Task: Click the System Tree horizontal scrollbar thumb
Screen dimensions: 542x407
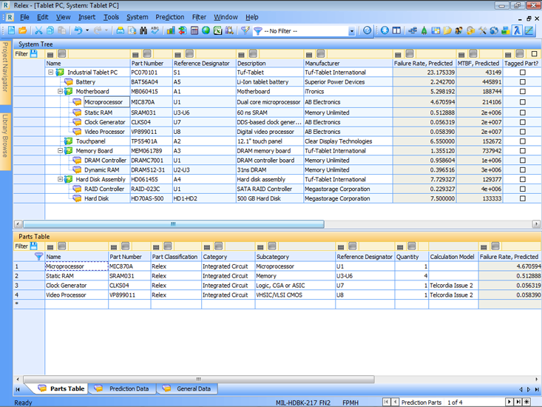Action: tap(174, 224)
